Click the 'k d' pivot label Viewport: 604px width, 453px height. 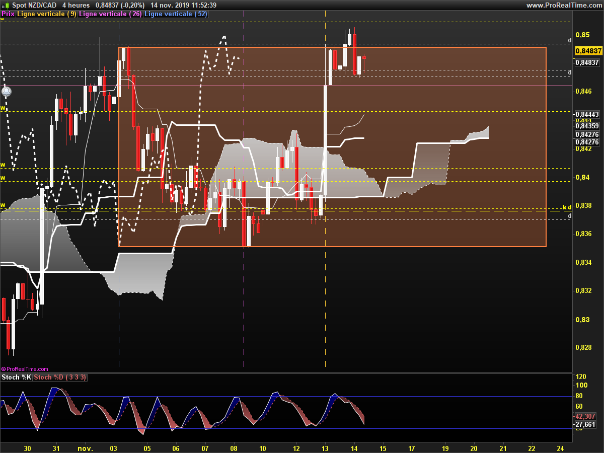point(567,207)
